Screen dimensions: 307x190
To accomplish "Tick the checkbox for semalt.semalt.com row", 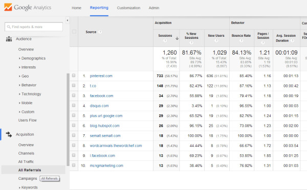I will tap(74, 135).
